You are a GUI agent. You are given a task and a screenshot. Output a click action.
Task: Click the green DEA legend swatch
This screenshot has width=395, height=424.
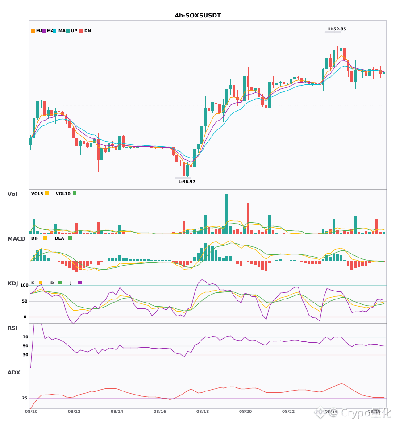[70, 238]
